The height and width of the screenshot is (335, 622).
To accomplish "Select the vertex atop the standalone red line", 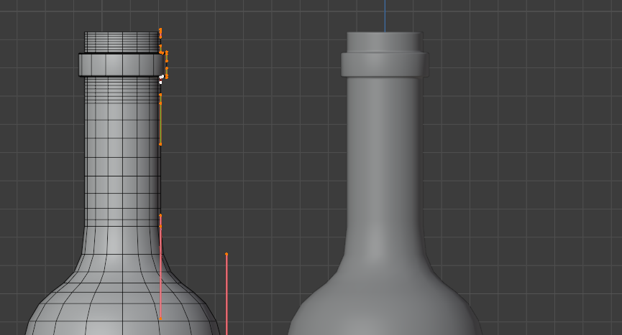I will (227, 254).
